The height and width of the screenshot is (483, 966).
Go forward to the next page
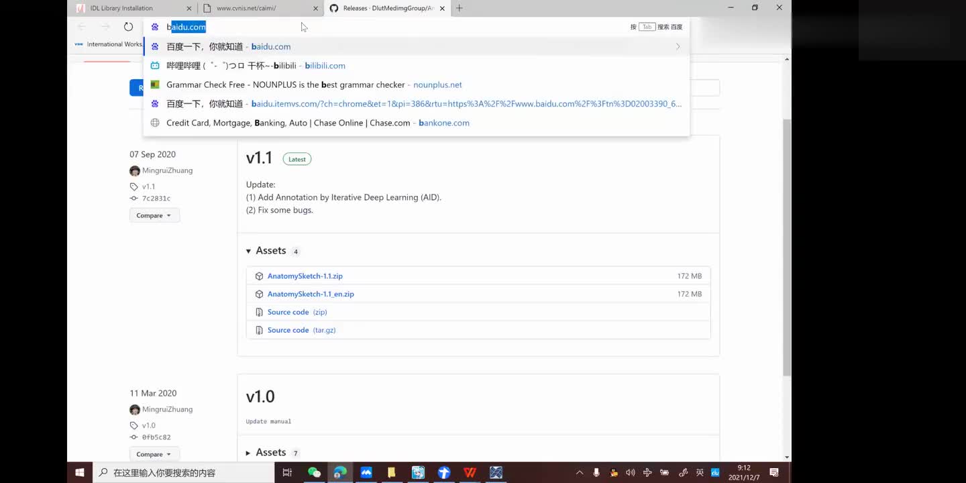[x=105, y=27]
